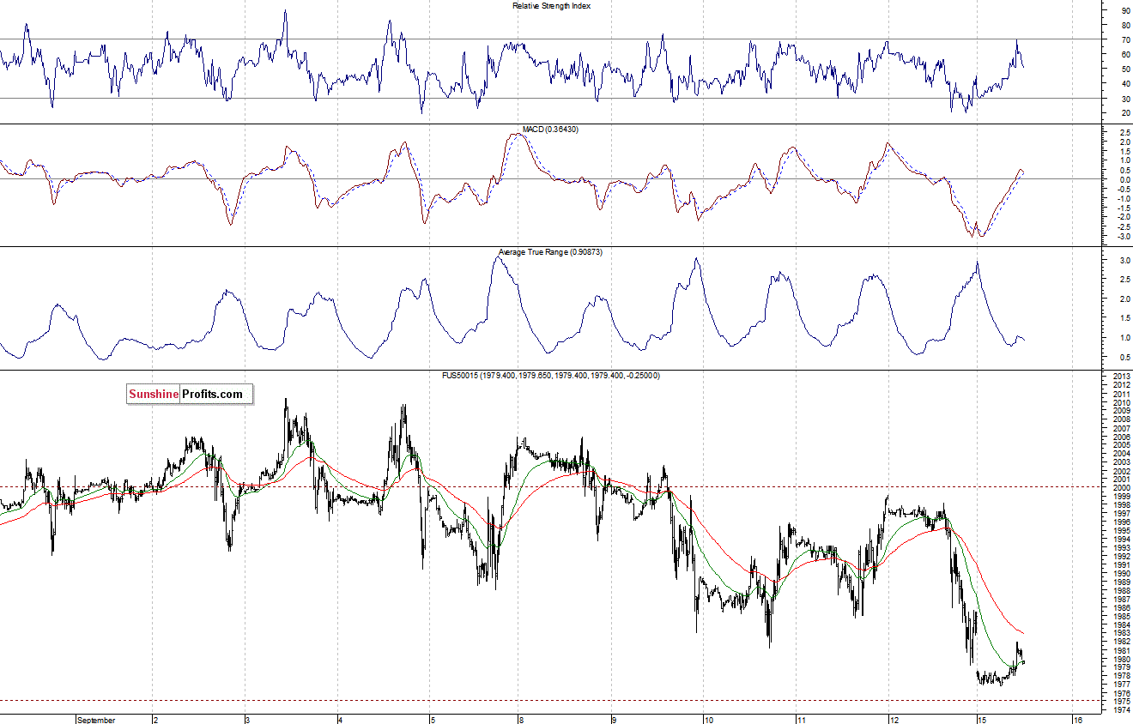The height and width of the screenshot is (724, 1133).
Task: Click the "1980" price on the price axis
Action: pos(1121,659)
